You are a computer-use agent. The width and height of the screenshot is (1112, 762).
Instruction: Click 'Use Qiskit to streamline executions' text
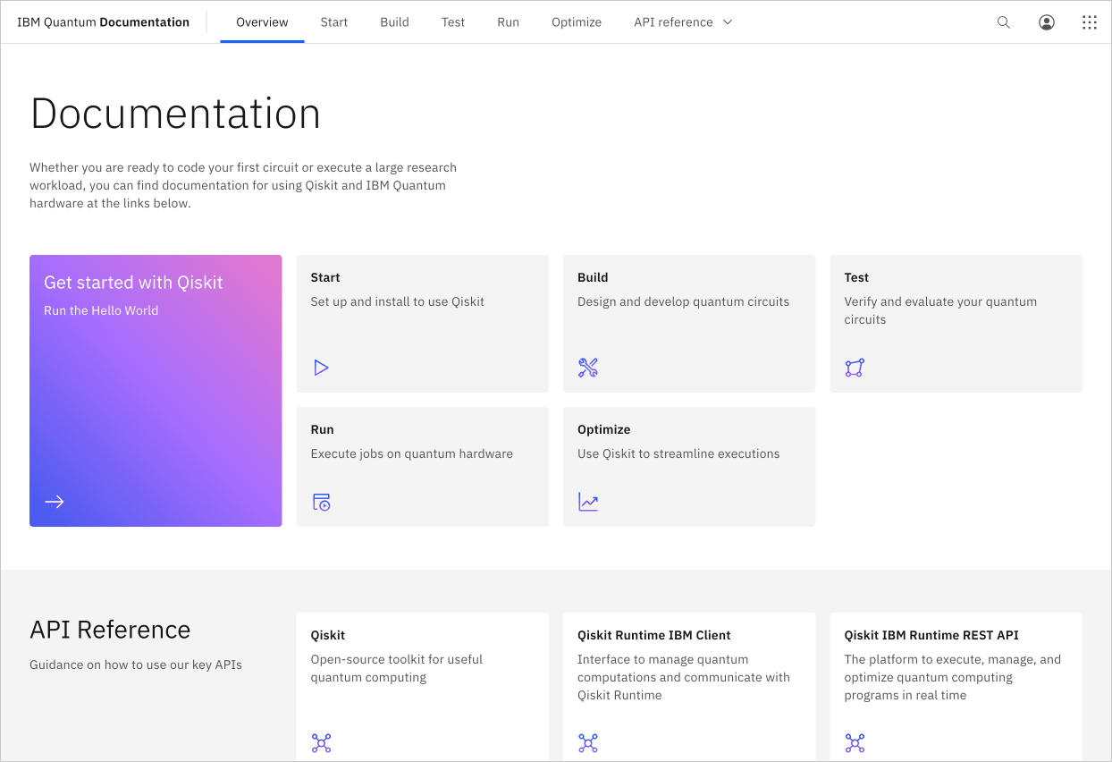click(x=678, y=453)
